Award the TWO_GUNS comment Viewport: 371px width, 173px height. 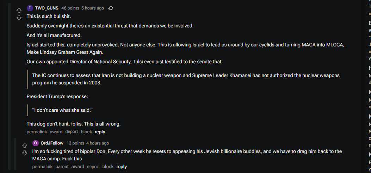56,132
